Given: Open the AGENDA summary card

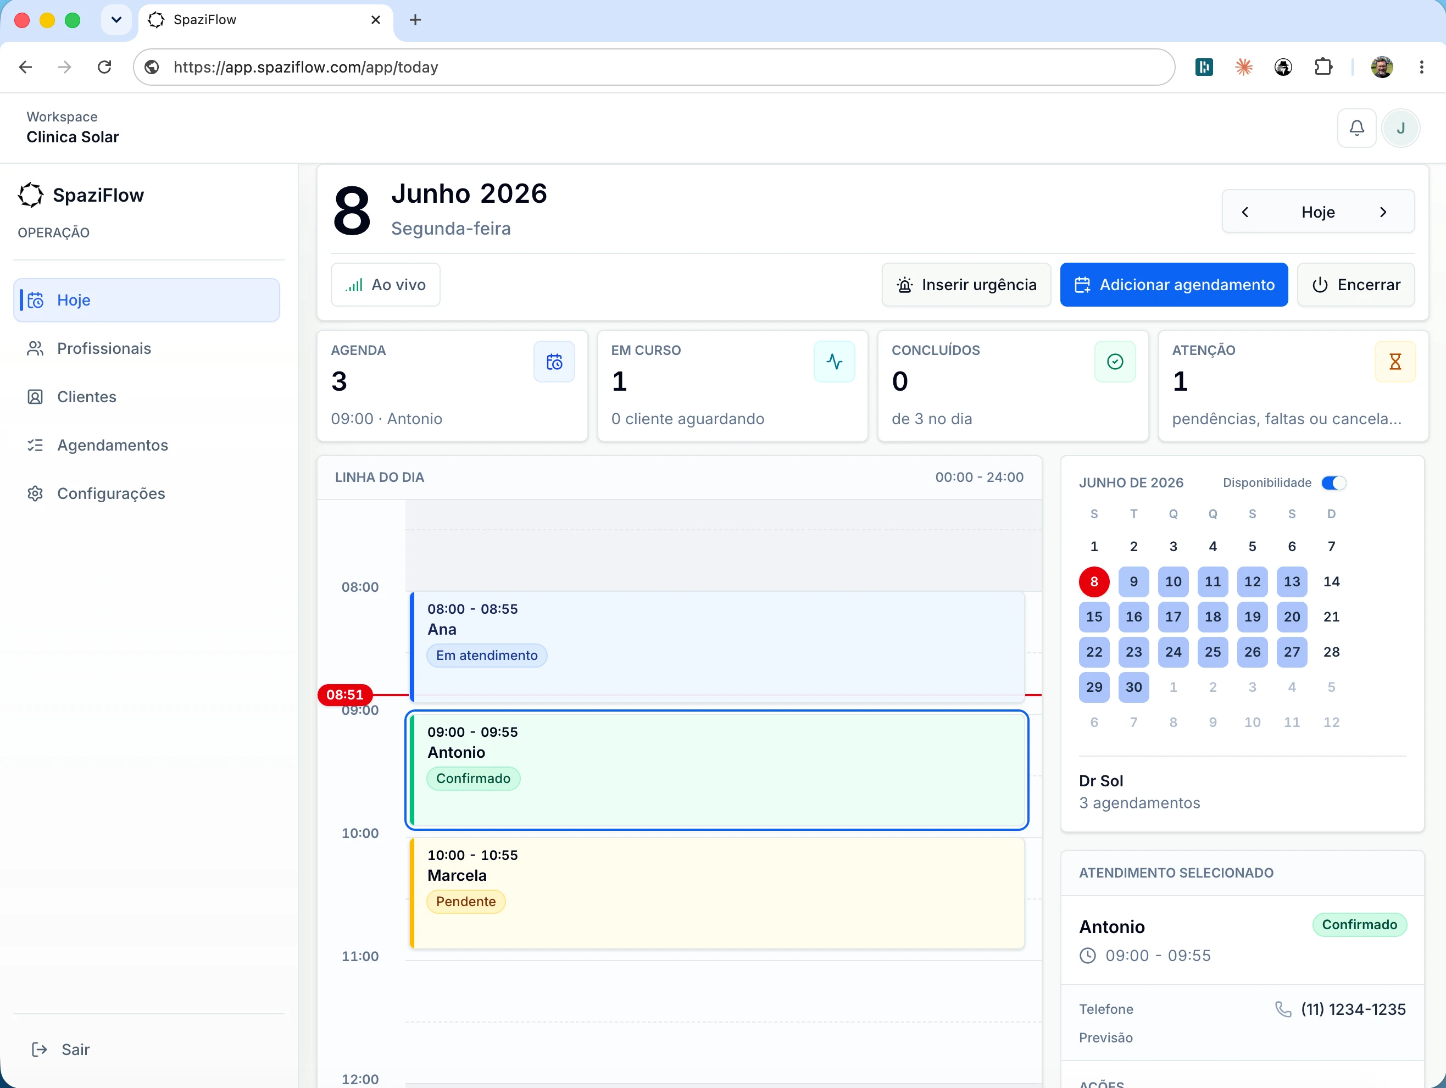Looking at the screenshot, I should click(x=452, y=386).
